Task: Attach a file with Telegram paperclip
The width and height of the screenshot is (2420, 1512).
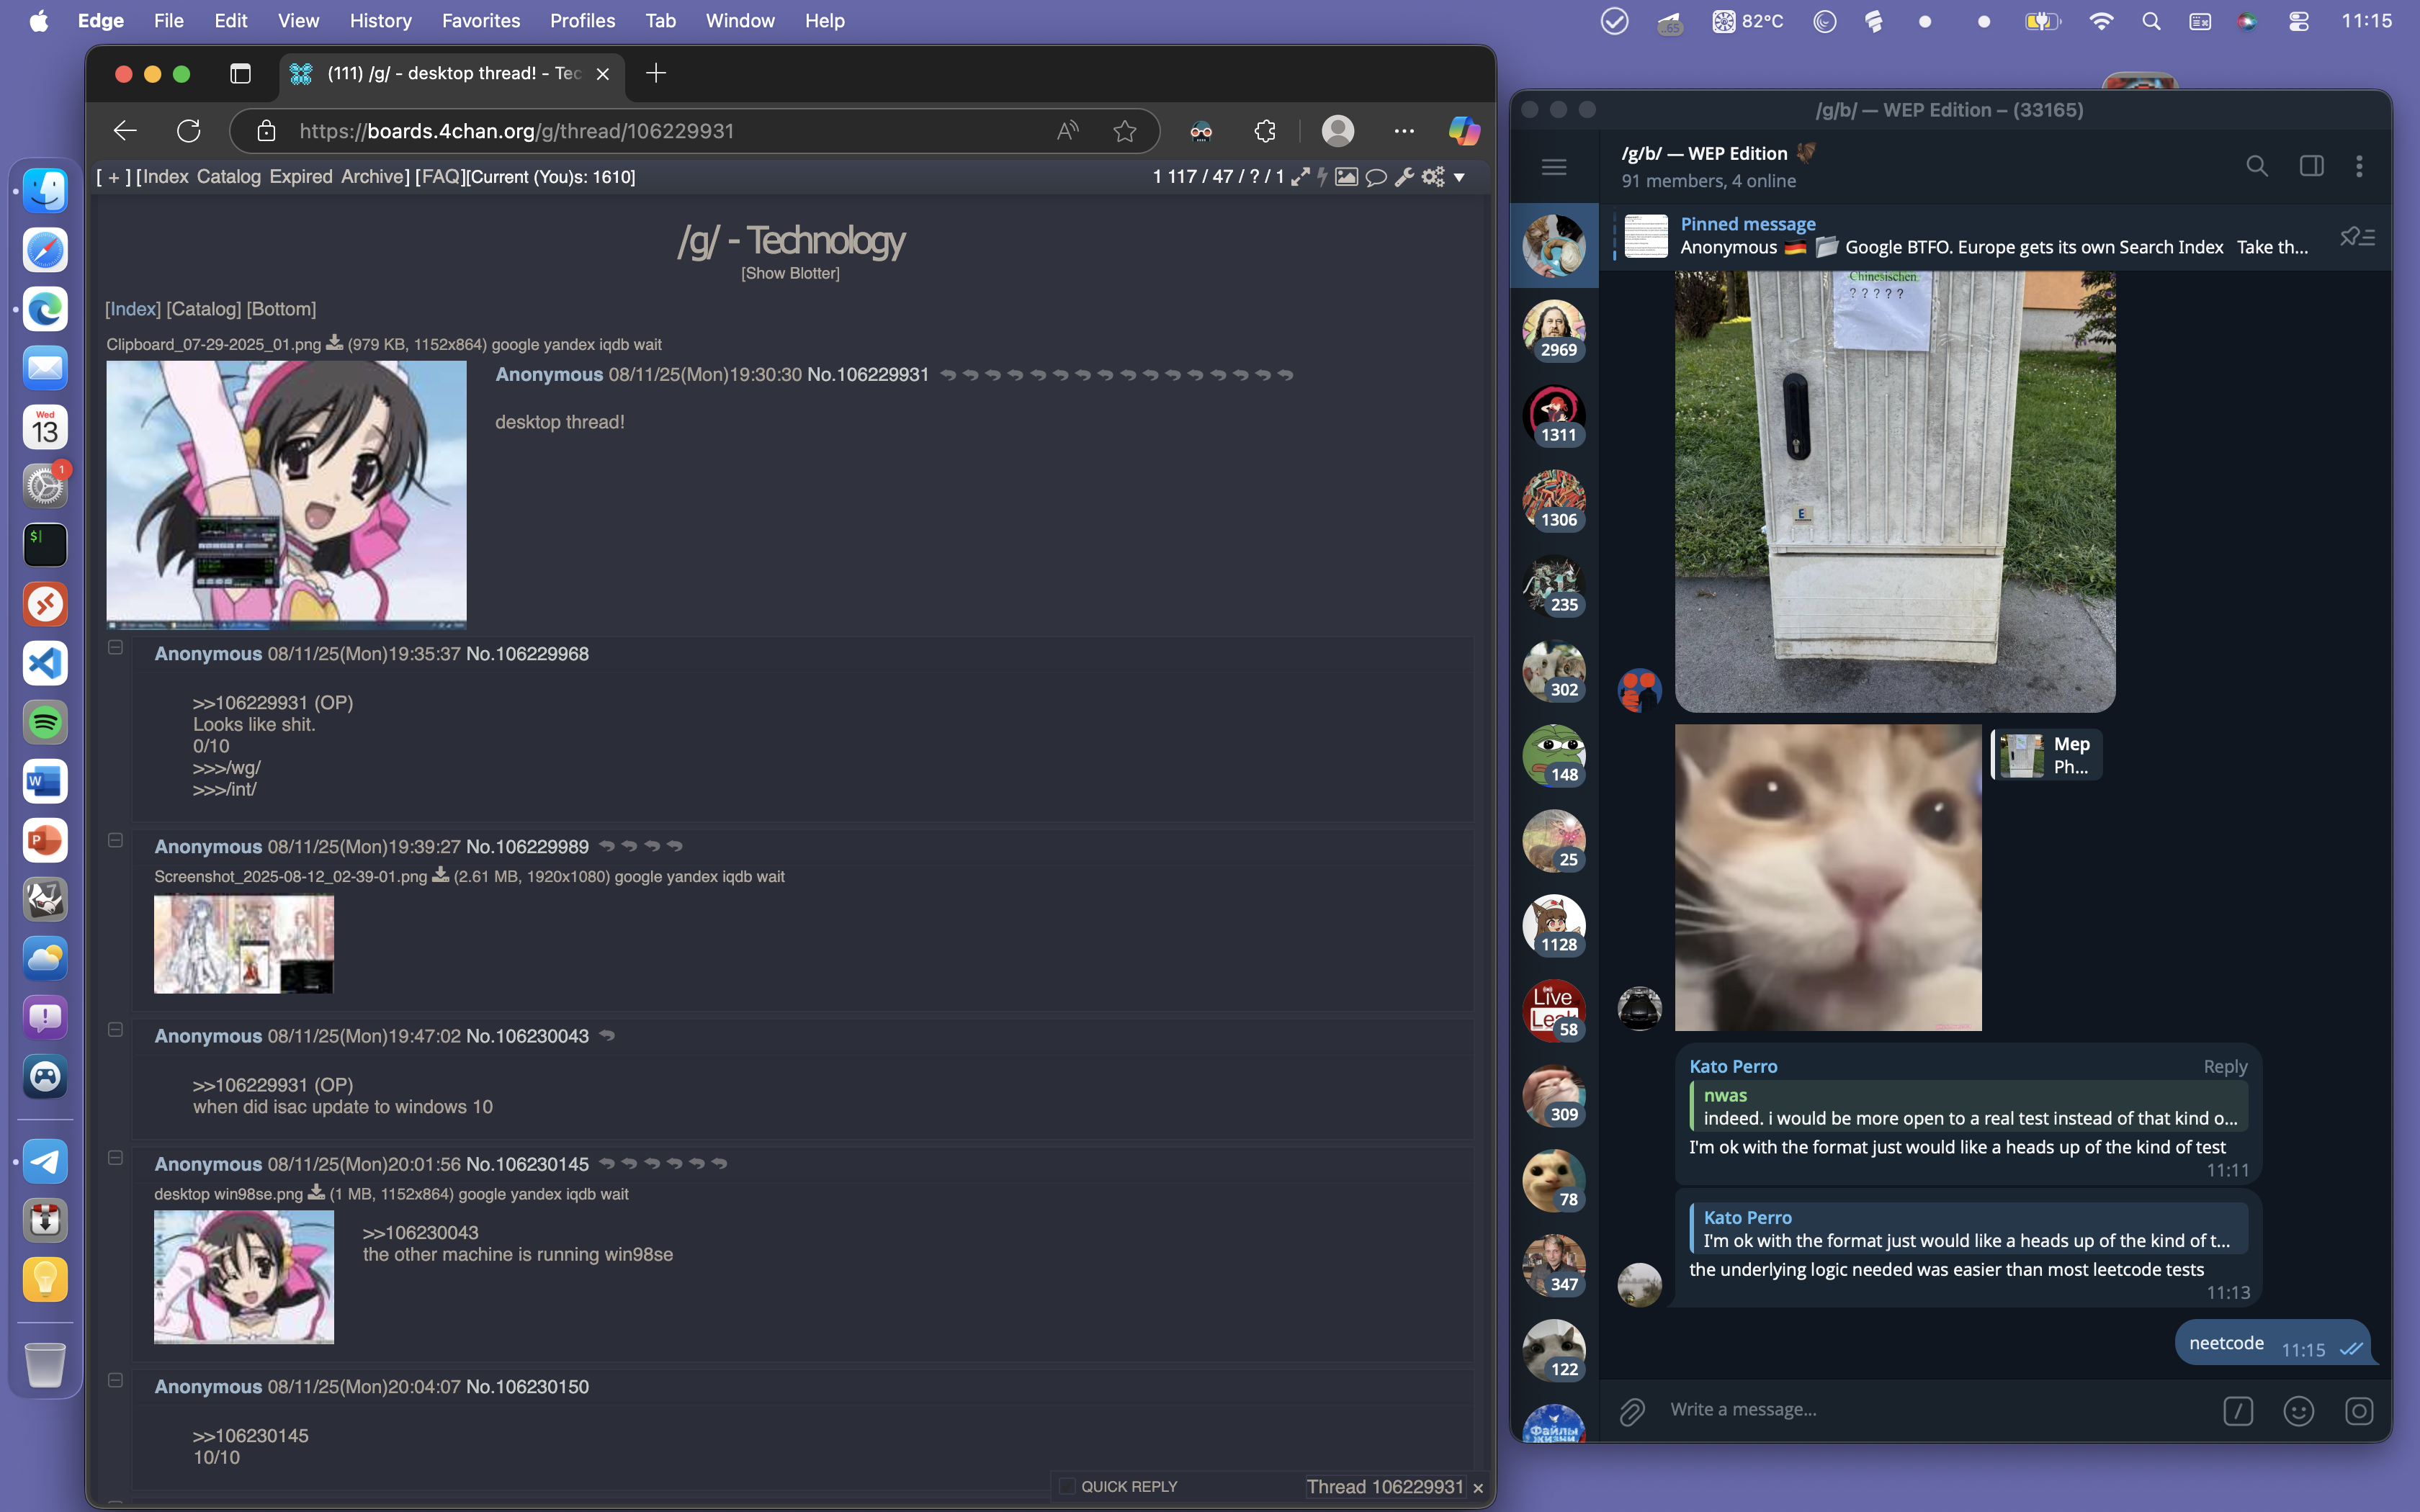Action: click(x=1632, y=1411)
